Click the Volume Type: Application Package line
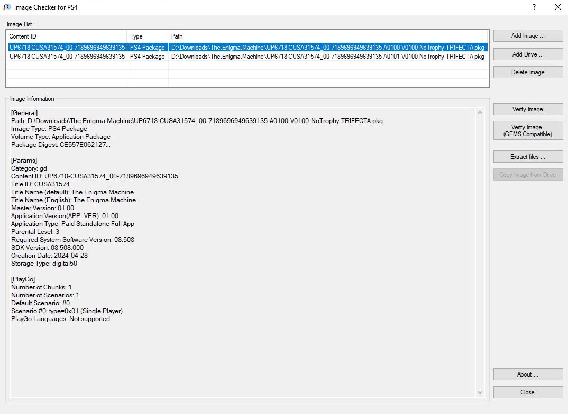The height and width of the screenshot is (414, 568). [x=61, y=137]
